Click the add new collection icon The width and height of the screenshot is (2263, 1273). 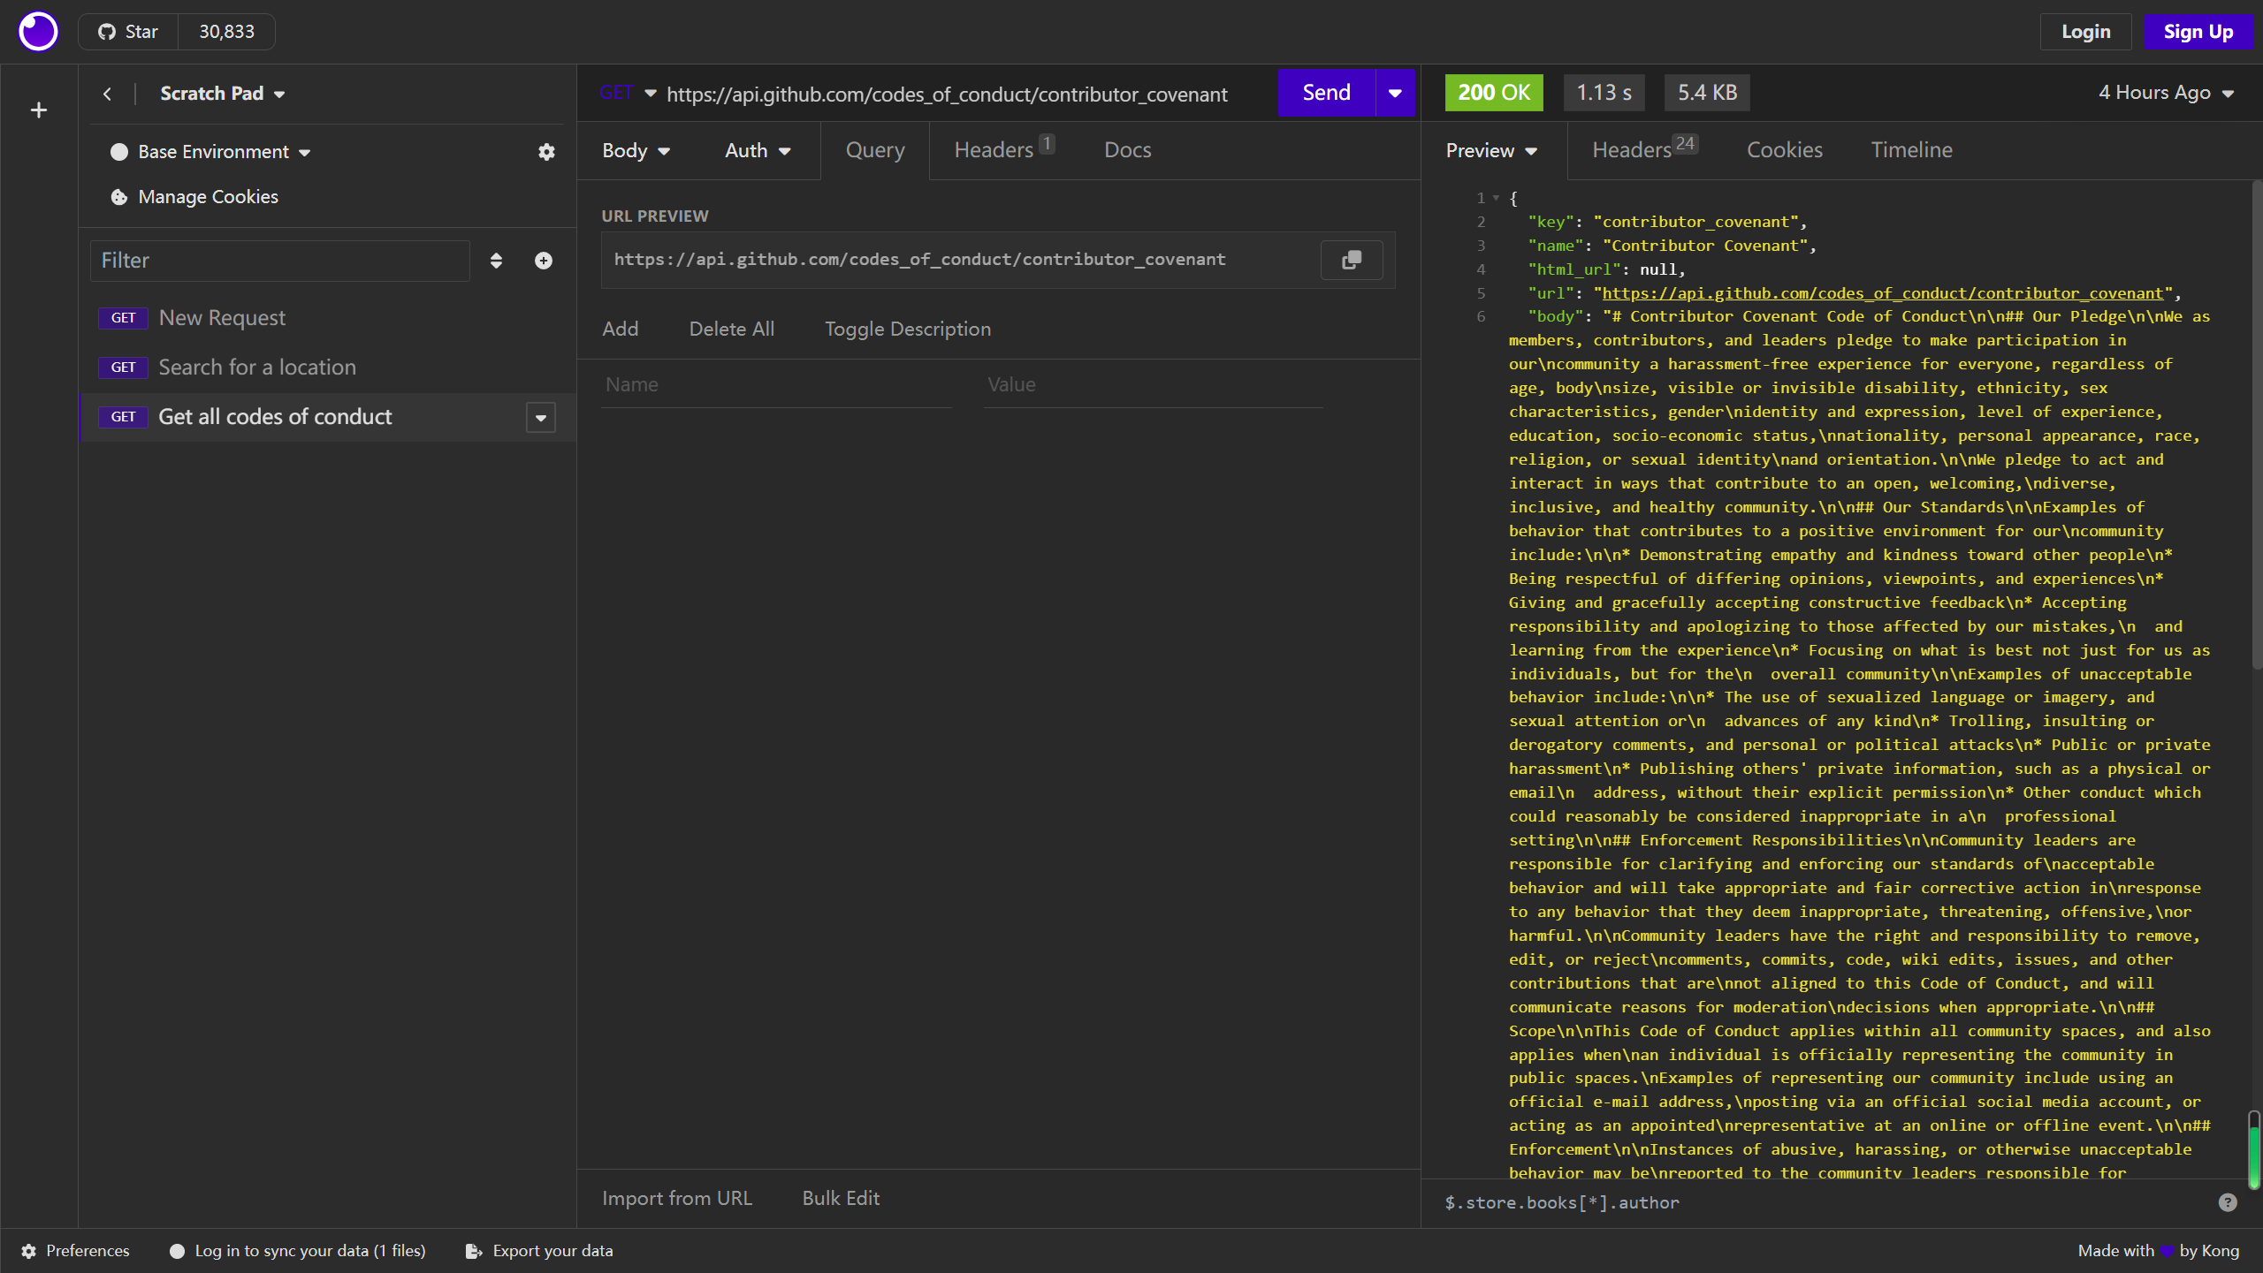pyautogui.click(x=39, y=109)
